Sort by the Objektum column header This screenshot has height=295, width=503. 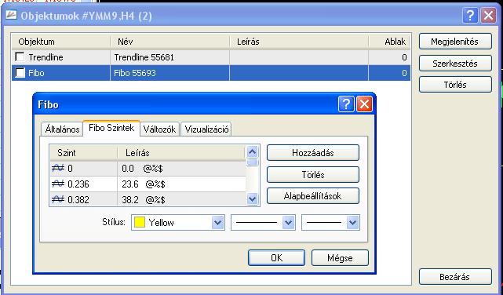(61, 42)
